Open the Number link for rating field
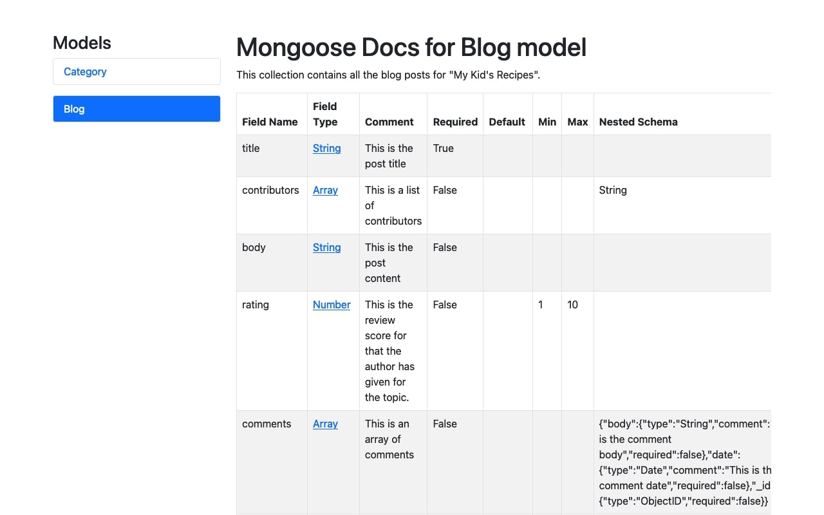824x515 pixels. [331, 304]
